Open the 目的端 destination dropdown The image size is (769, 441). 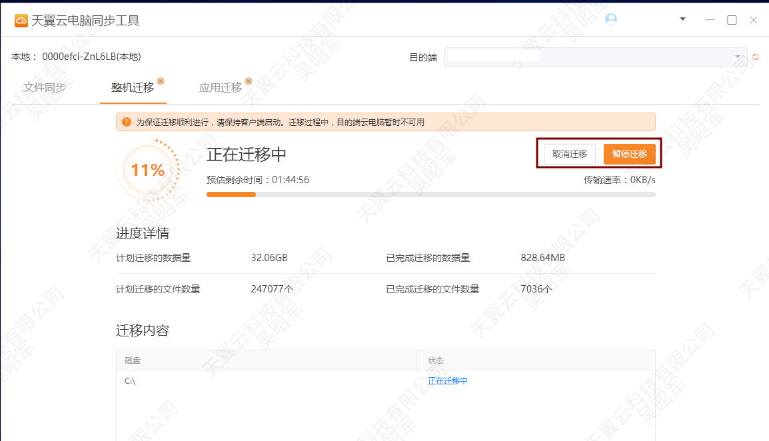pos(595,57)
